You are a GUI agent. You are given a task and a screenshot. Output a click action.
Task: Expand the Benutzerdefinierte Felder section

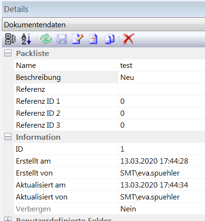tap(8, 219)
